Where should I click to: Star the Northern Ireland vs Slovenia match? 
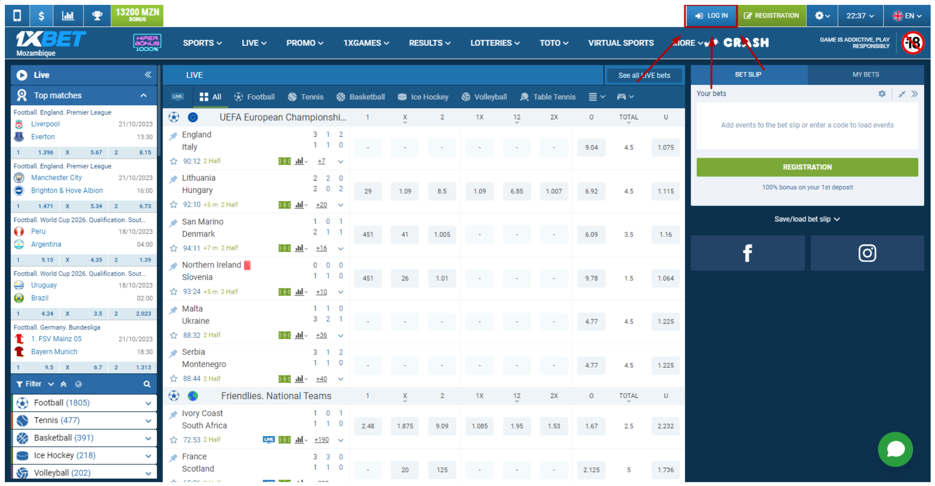(x=174, y=292)
